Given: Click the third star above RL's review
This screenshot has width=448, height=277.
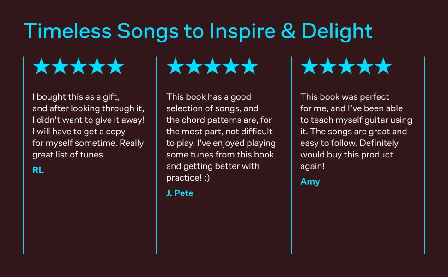Looking at the screenshot, I should [79, 66].
